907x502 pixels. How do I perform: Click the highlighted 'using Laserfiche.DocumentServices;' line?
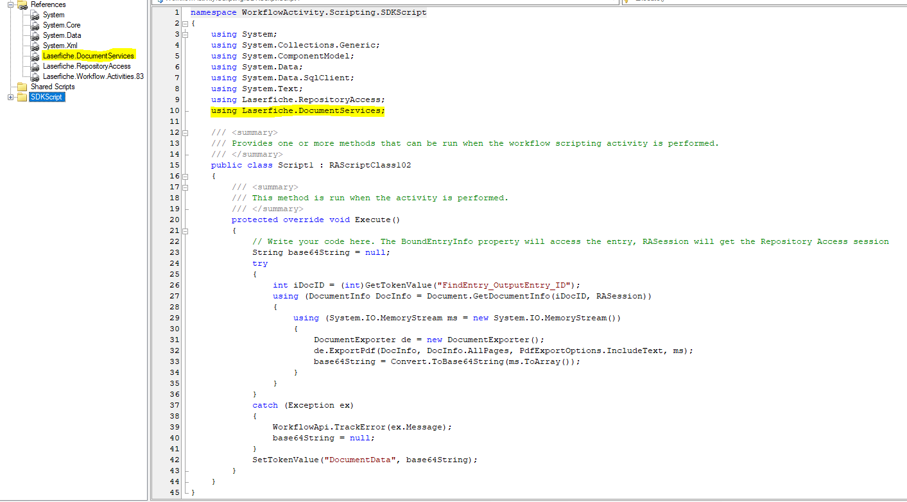coord(298,110)
